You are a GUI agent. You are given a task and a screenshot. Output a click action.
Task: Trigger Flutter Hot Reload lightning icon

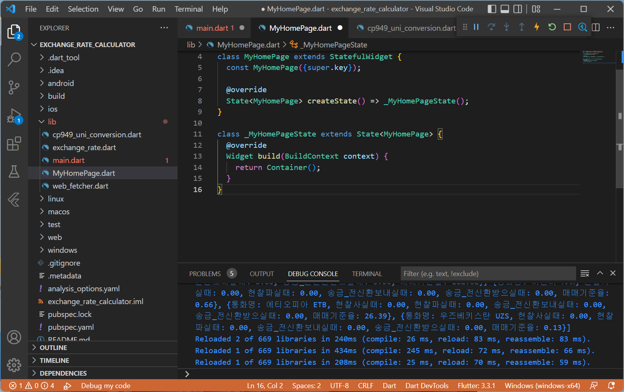click(537, 27)
